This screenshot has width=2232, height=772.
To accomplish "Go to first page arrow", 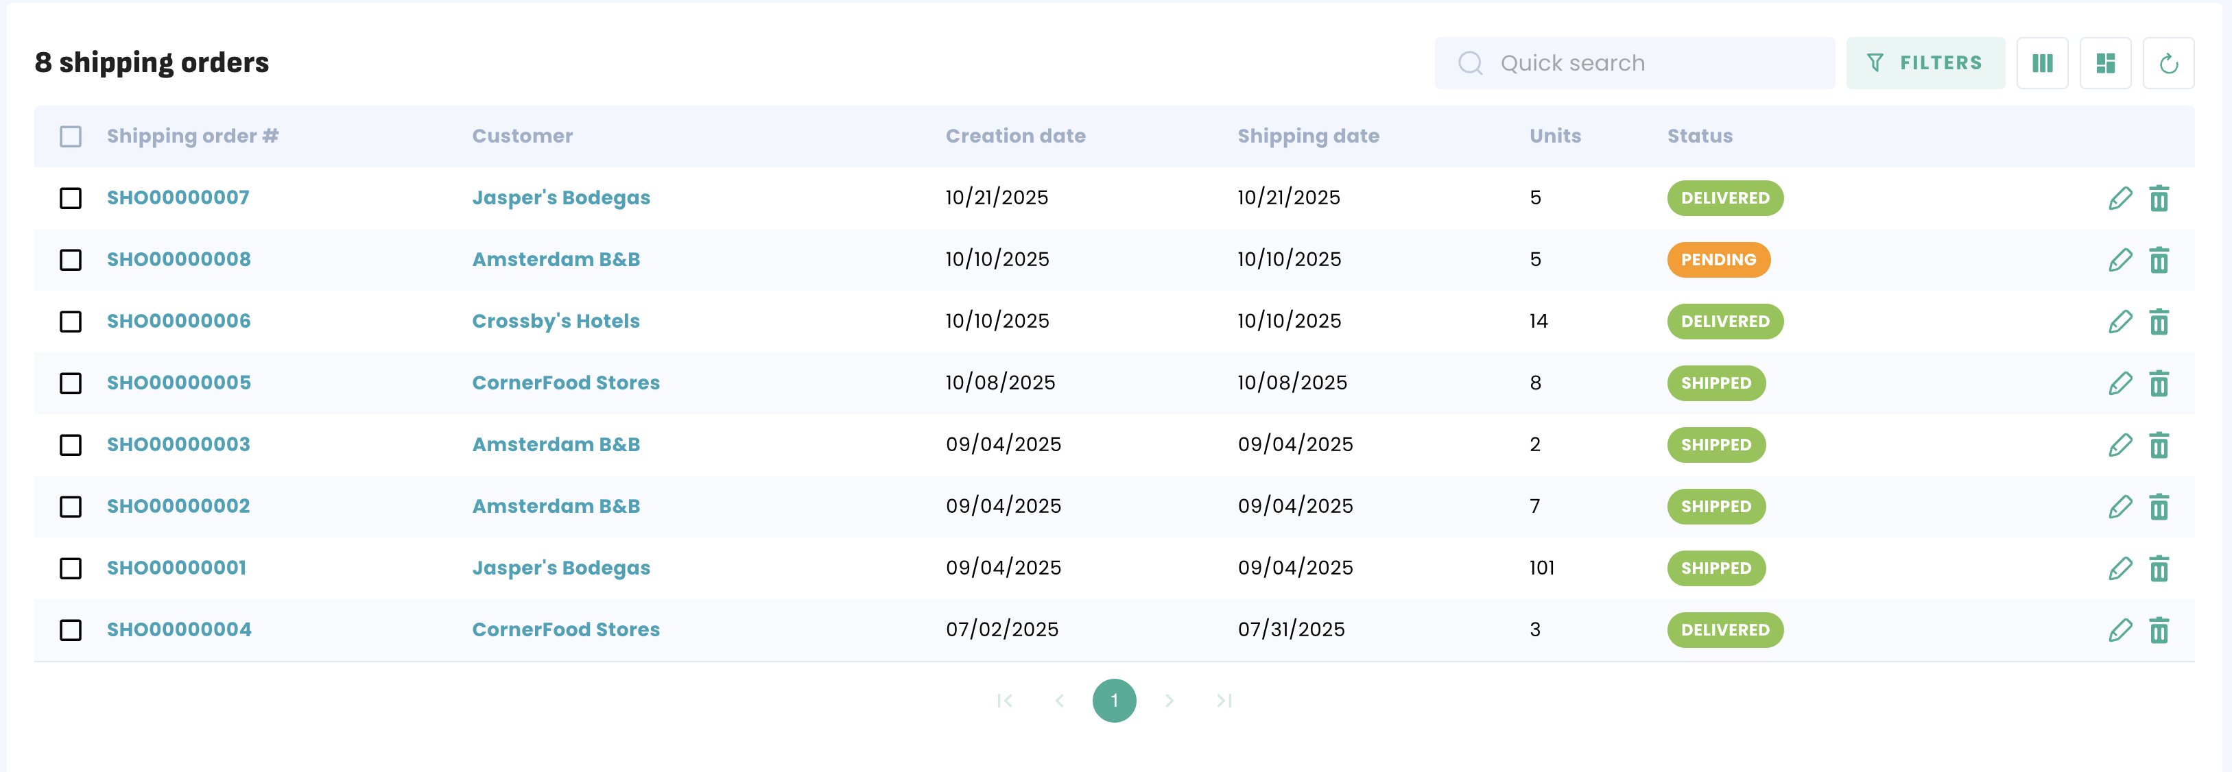I will pyautogui.click(x=1004, y=700).
